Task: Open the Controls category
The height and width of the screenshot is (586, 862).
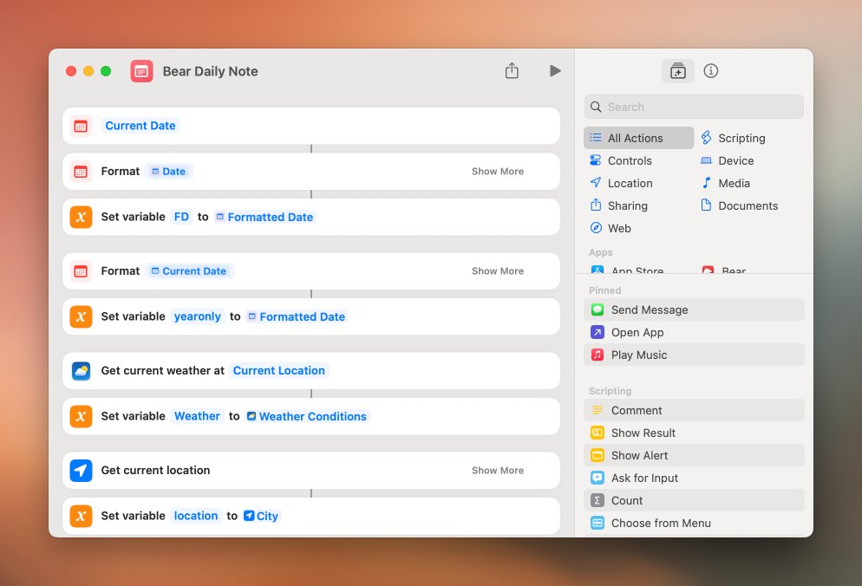Action: pyautogui.click(x=621, y=160)
